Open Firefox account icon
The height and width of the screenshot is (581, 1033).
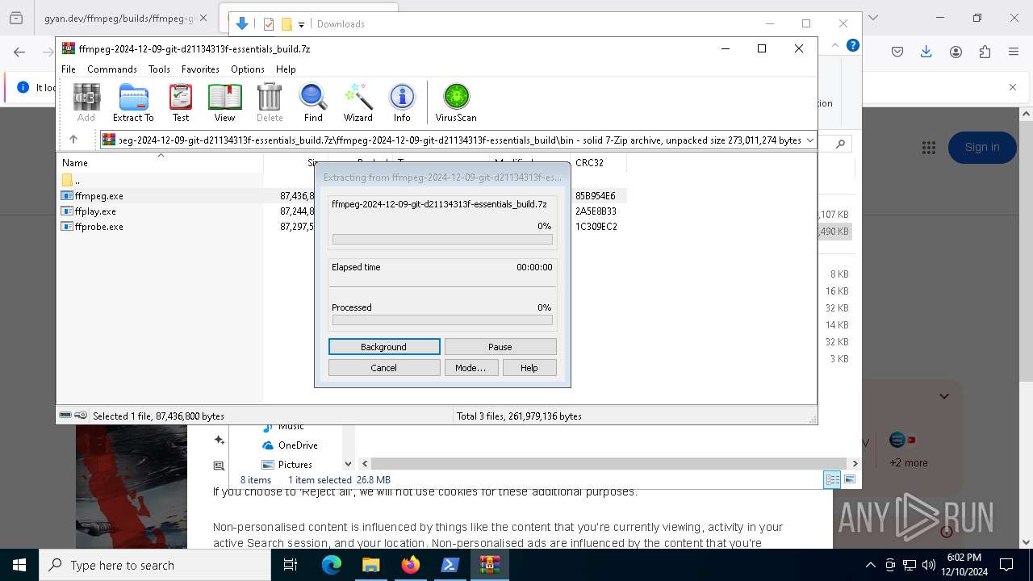pos(956,52)
